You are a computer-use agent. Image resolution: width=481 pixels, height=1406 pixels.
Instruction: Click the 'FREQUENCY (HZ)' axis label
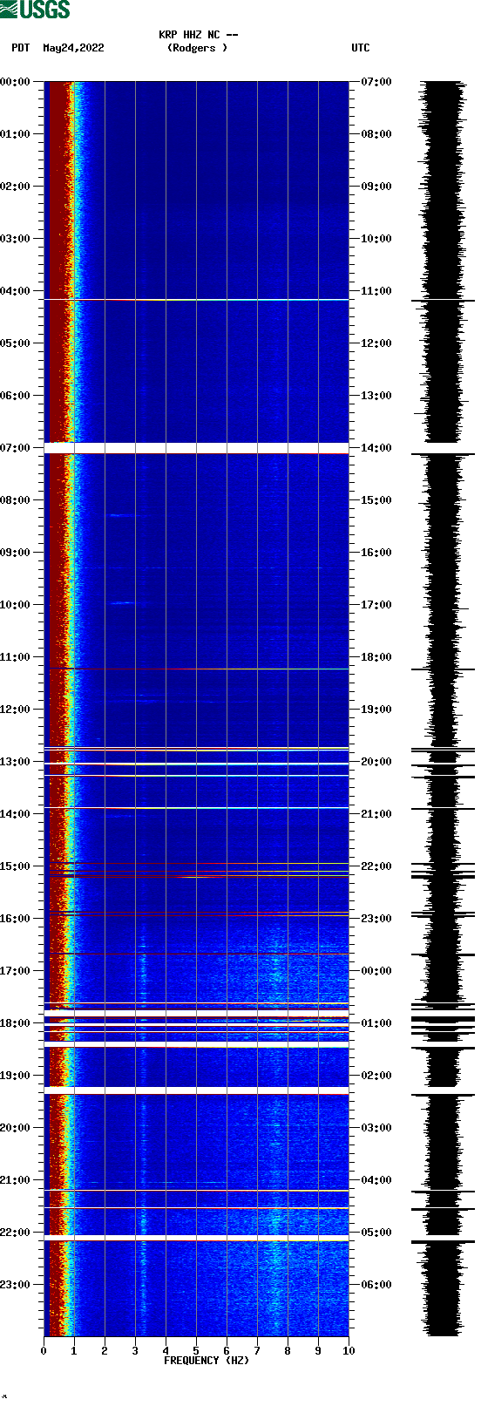tap(207, 1361)
